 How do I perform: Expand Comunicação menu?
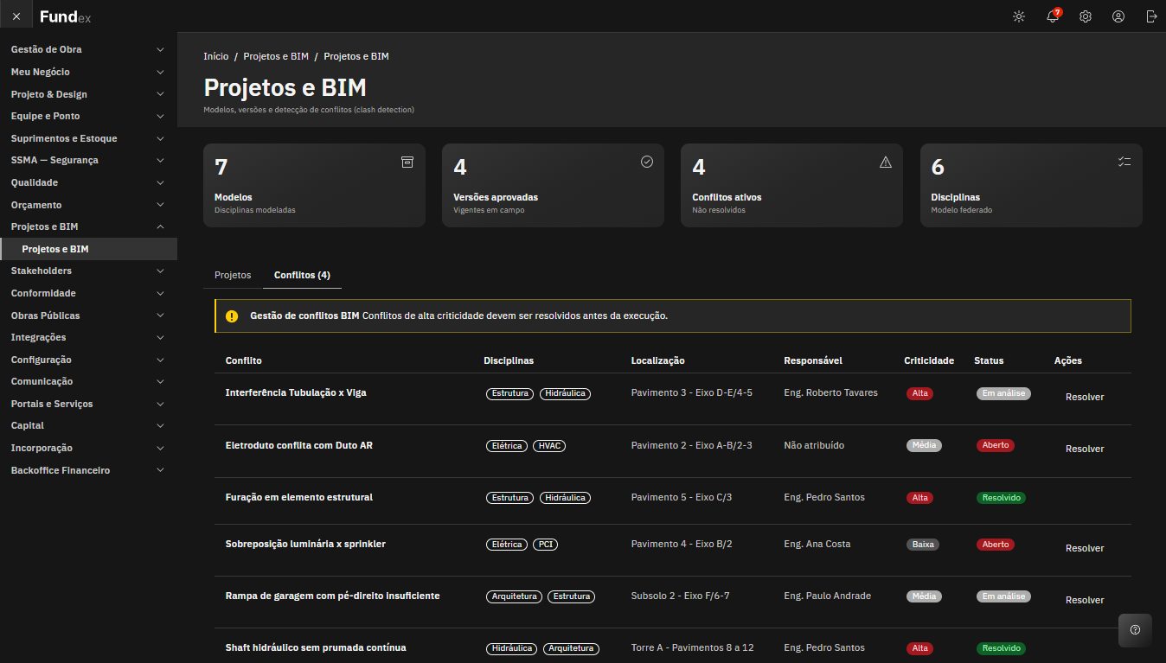tap(88, 381)
